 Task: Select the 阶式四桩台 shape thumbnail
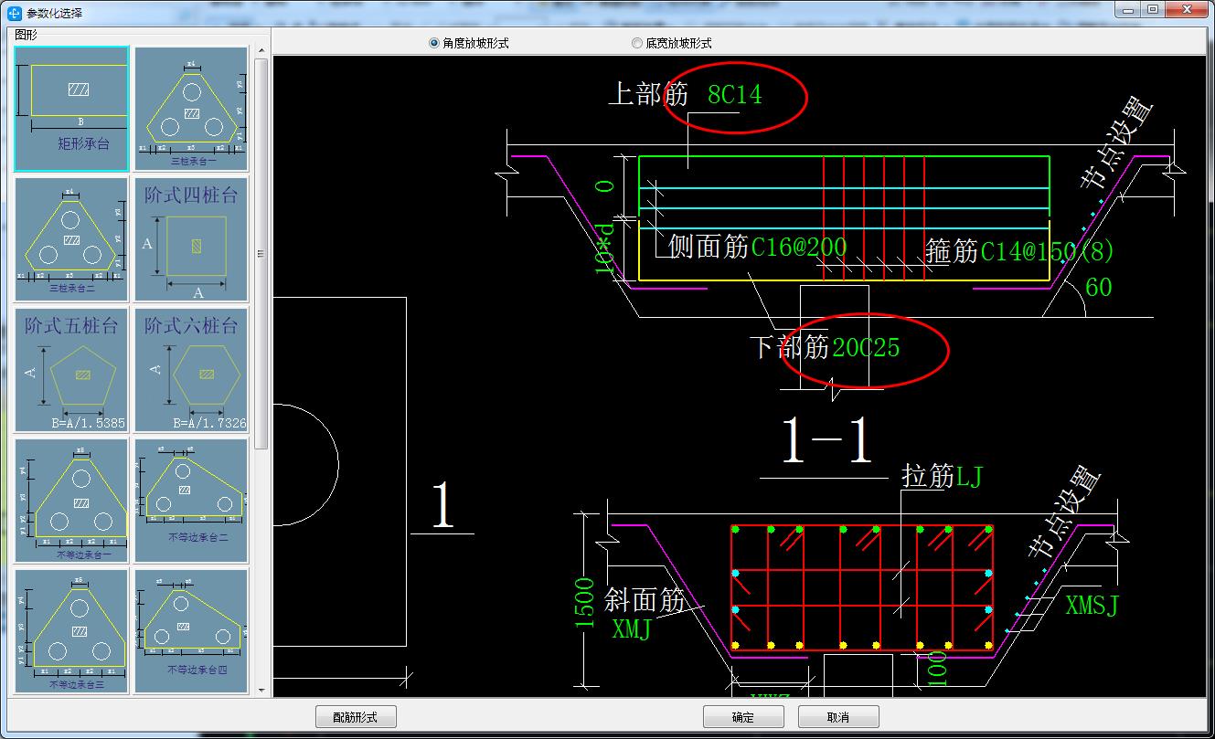(x=191, y=239)
